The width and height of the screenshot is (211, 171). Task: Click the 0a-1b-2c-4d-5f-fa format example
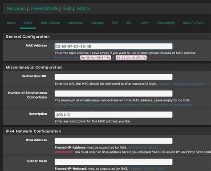96,57
